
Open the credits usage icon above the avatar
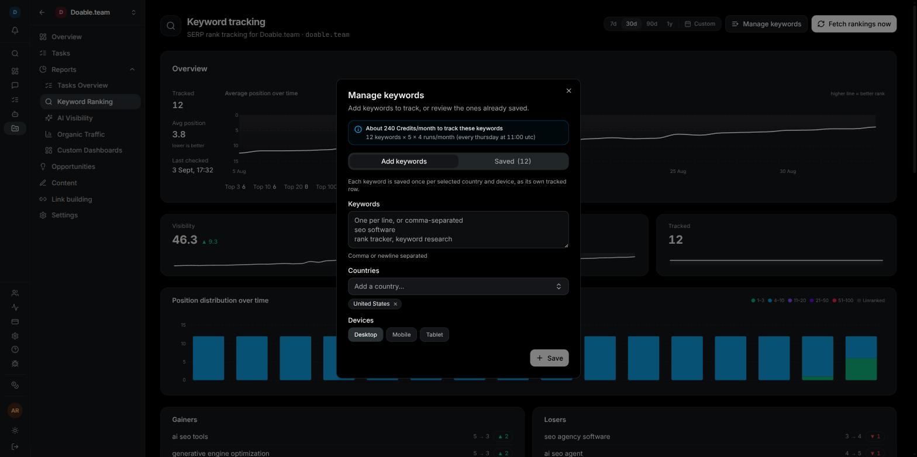[x=15, y=385]
